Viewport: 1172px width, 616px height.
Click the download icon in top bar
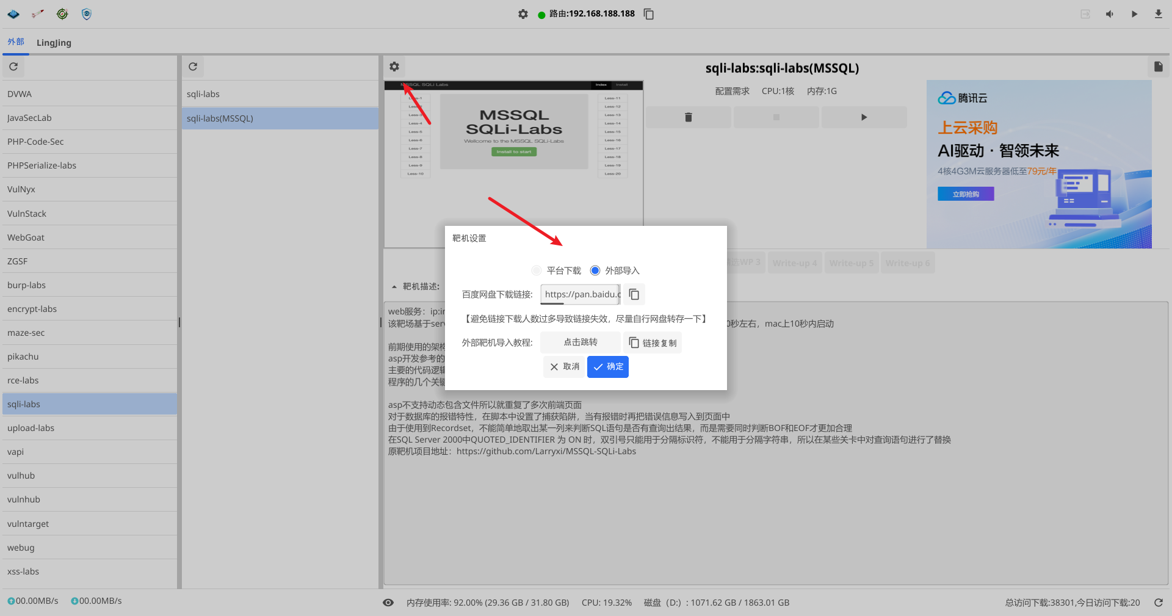click(1158, 14)
